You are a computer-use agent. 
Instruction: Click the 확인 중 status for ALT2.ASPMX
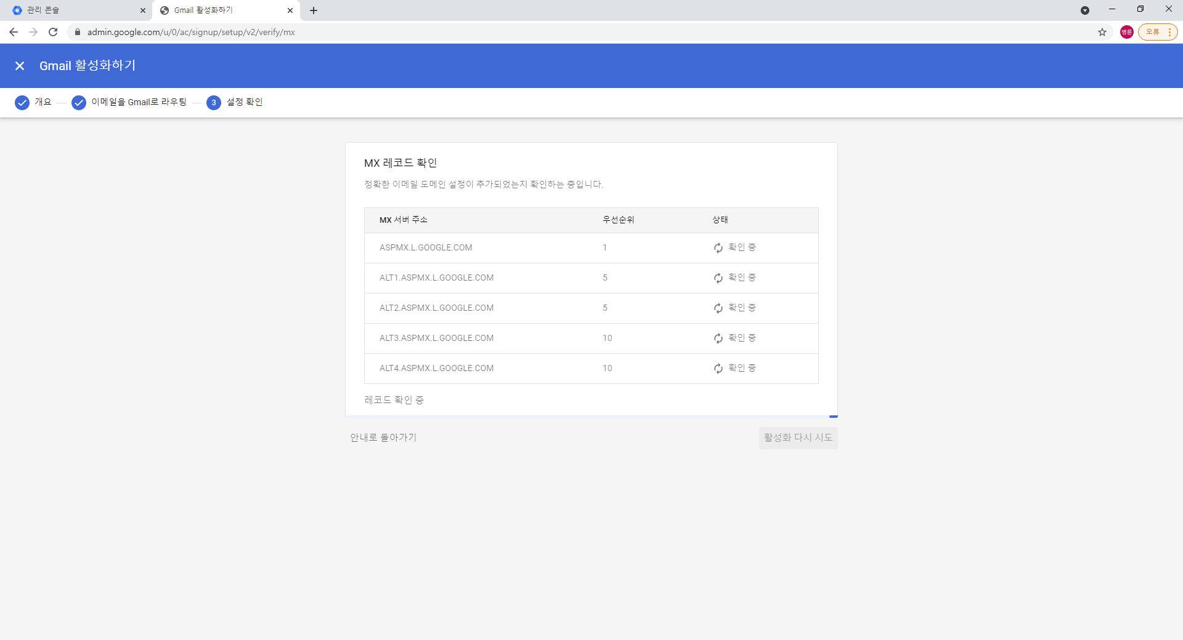pyautogui.click(x=742, y=308)
